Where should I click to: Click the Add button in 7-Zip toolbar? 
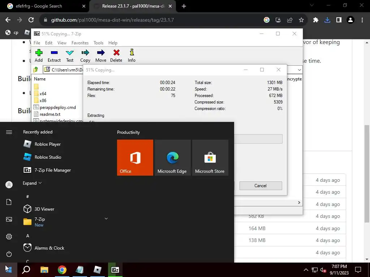39,56
